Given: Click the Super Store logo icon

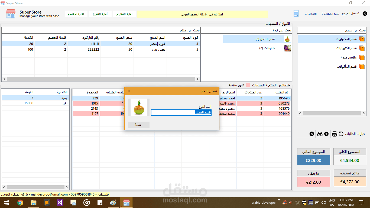Looking at the screenshot, I should 11,14.
